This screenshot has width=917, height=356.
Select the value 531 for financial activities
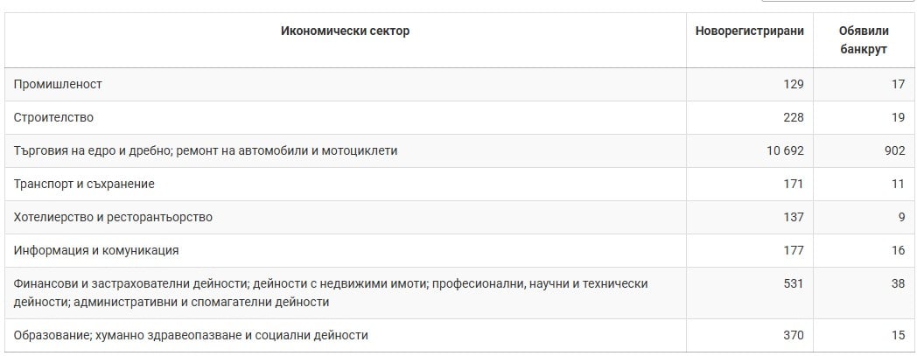point(793,283)
